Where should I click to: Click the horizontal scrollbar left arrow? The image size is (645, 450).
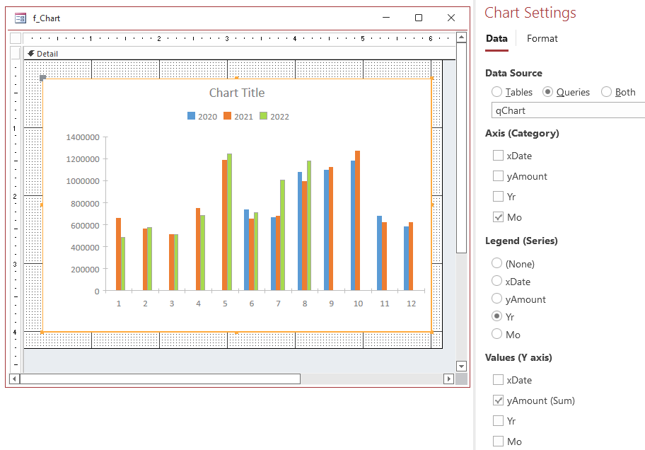click(14, 379)
